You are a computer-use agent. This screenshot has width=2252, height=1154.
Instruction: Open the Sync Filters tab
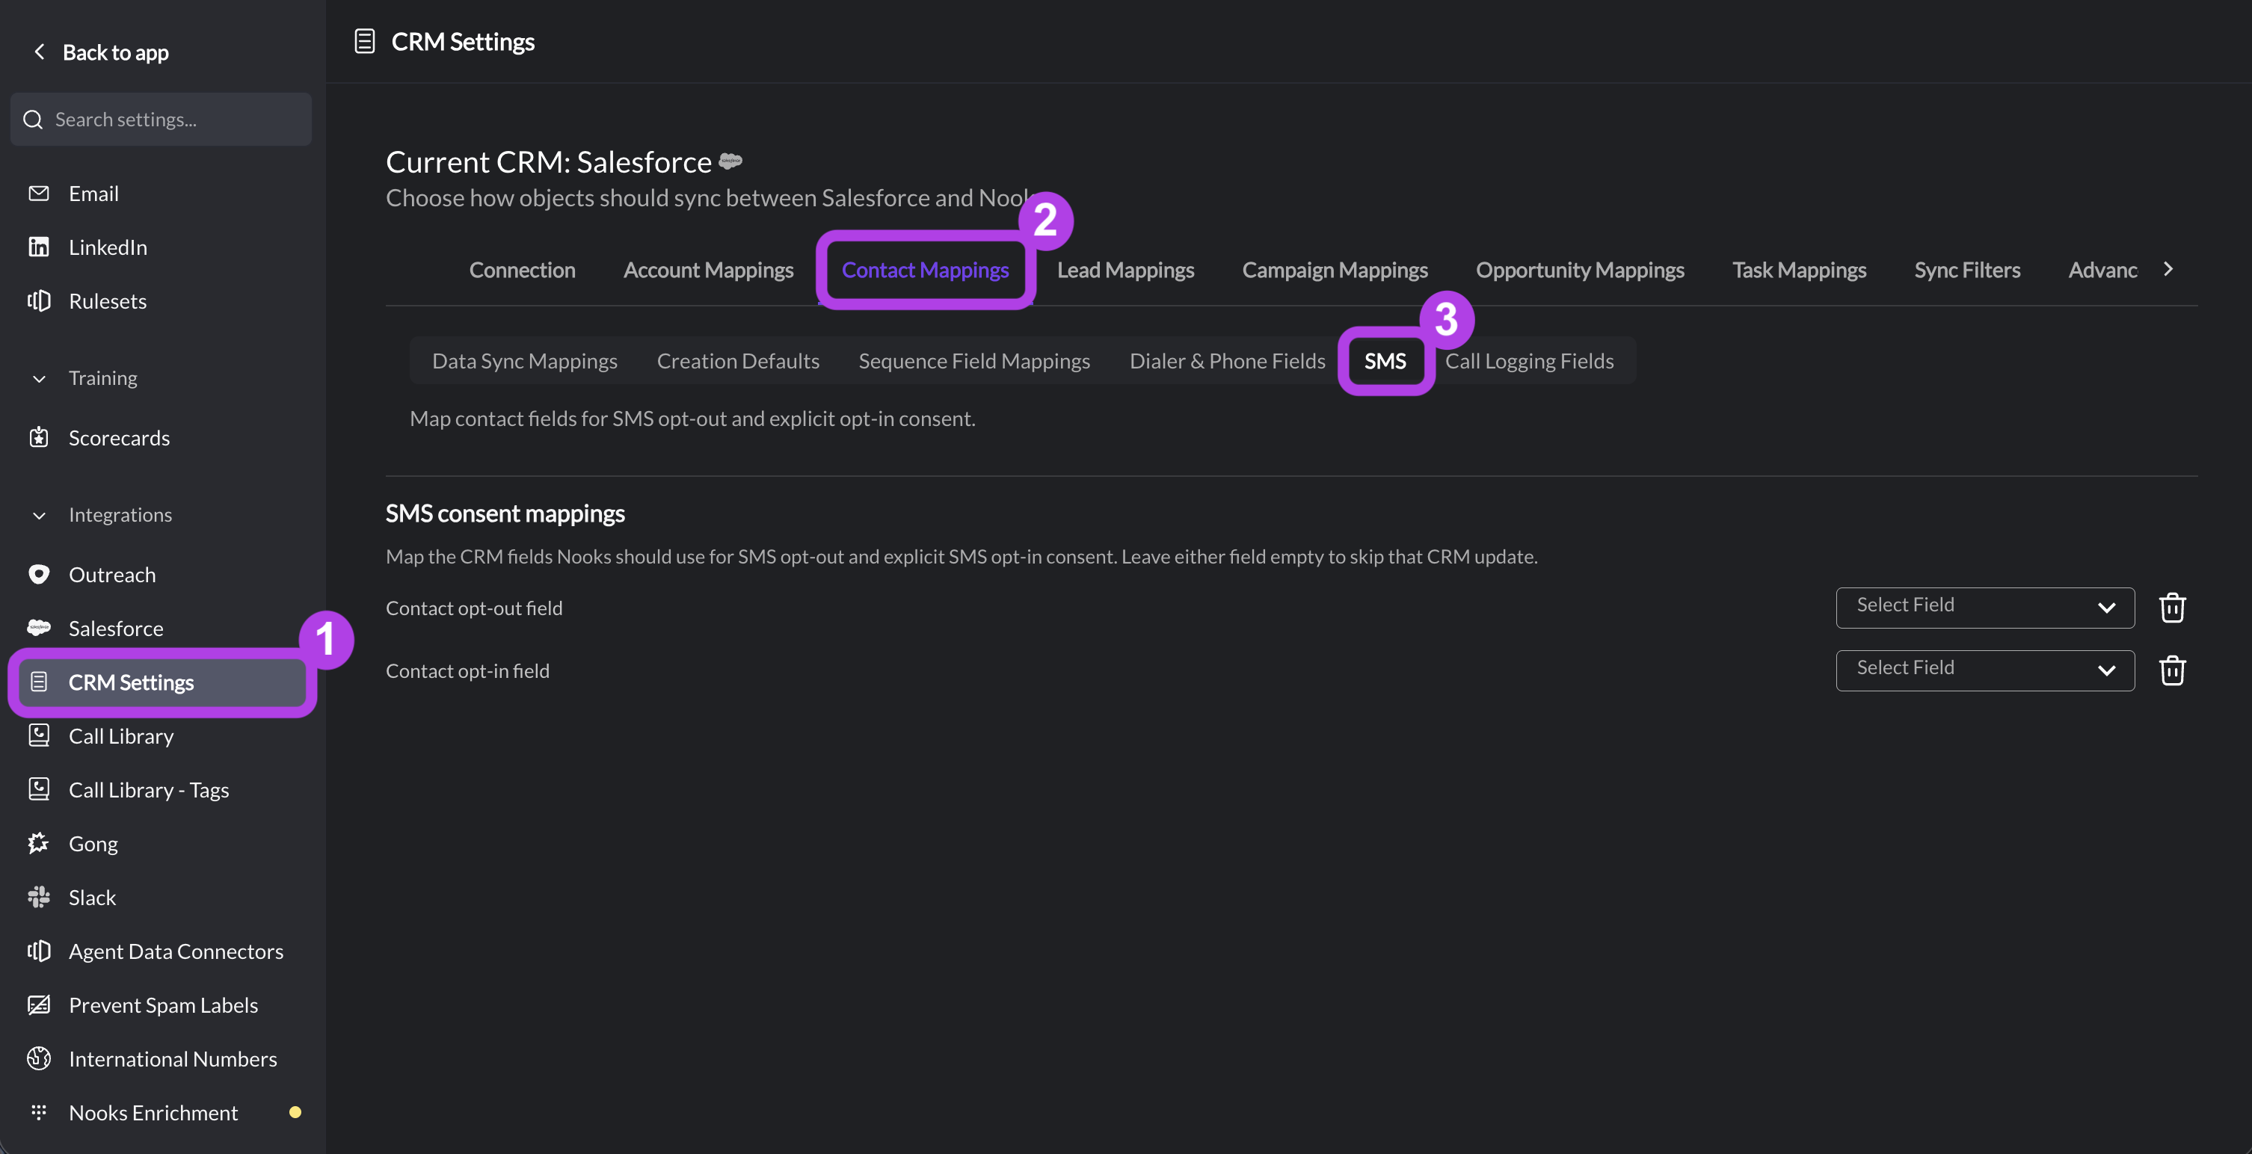[x=1967, y=270]
